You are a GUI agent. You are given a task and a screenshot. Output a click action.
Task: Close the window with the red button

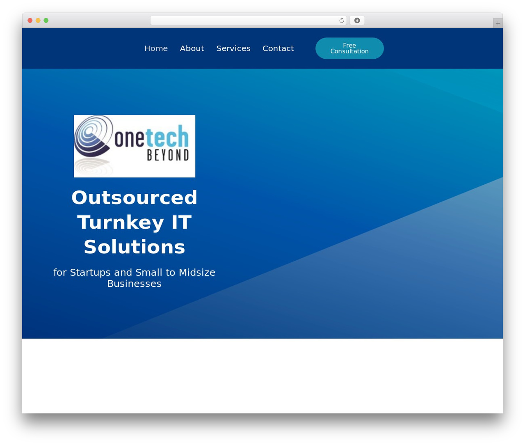coord(30,21)
